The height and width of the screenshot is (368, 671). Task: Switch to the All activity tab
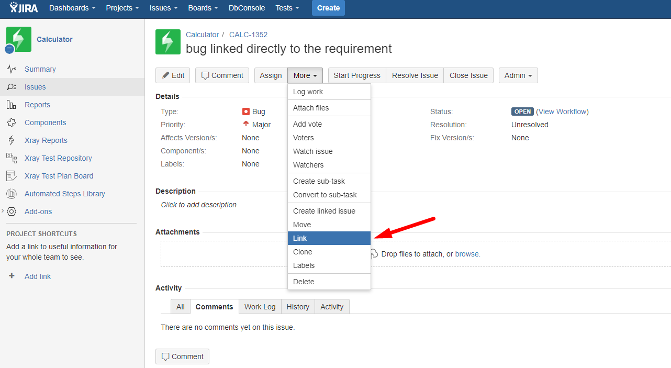click(x=181, y=307)
